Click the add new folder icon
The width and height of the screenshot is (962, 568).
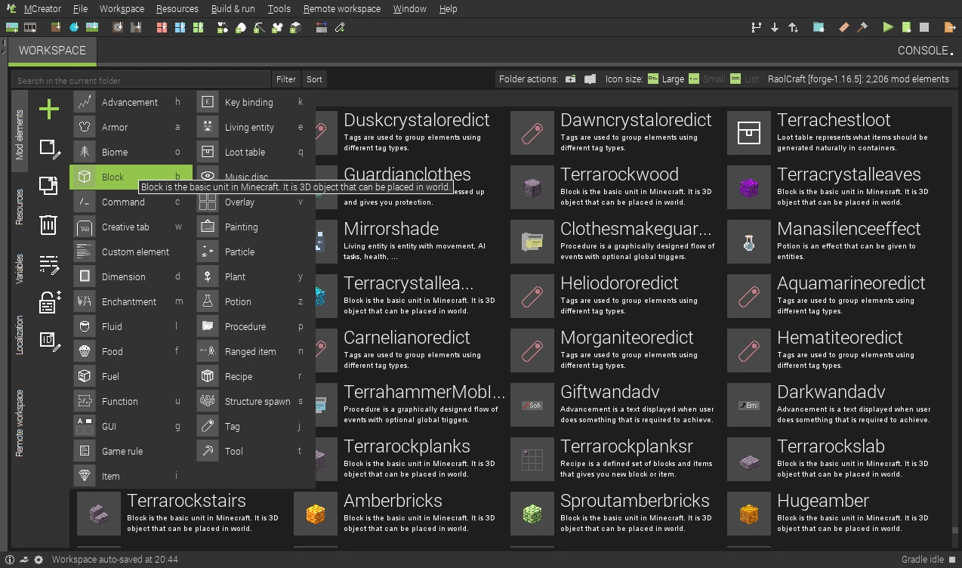(x=571, y=79)
